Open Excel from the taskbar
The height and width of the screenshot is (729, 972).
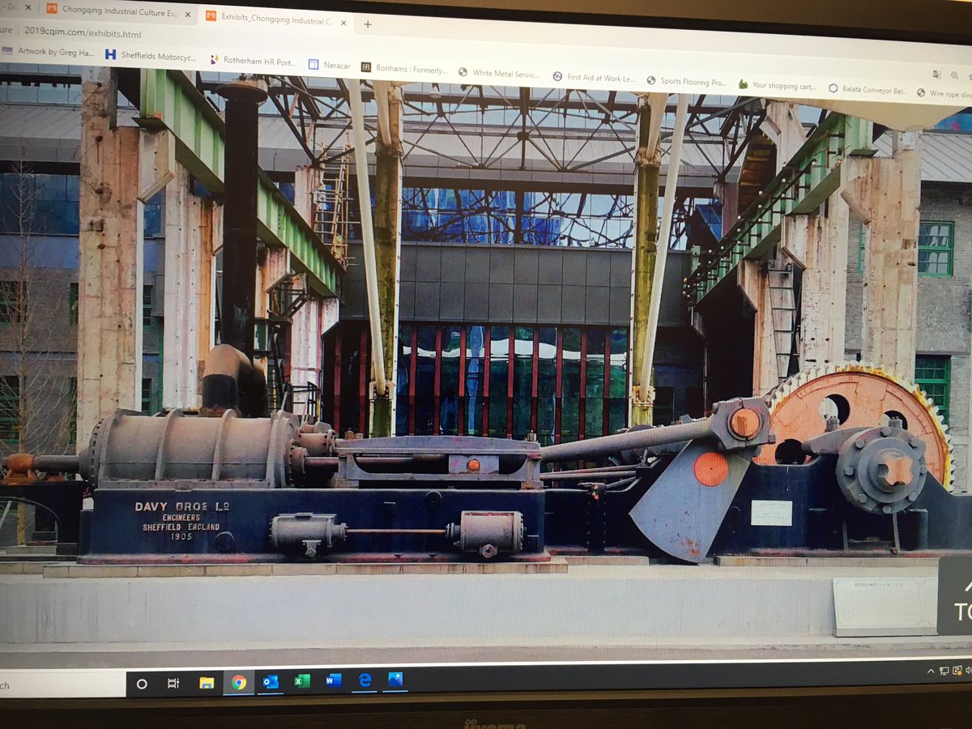point(302,681)
